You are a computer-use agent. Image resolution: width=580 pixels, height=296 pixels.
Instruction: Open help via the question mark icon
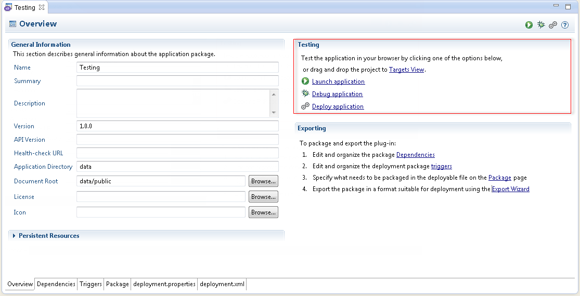pyautogui.click(x=565, y=25)
